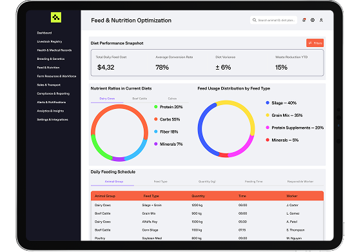Click the 1200 kg quantity cell
The image size is (361, 252).
click(197, 205)
